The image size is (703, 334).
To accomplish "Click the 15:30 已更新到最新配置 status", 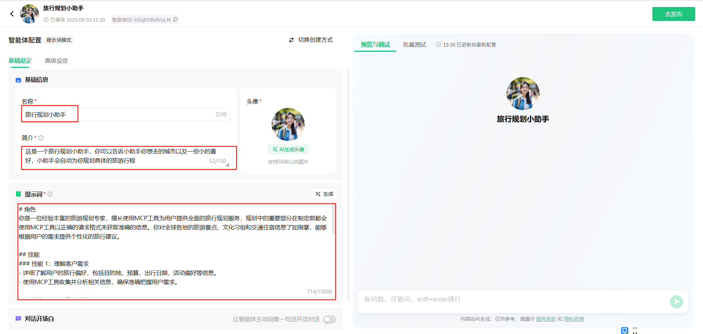I will click(x=466, y=45).
